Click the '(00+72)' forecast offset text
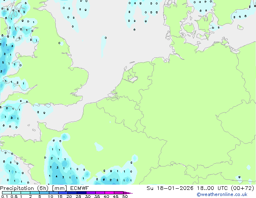 tap(242, 188)
